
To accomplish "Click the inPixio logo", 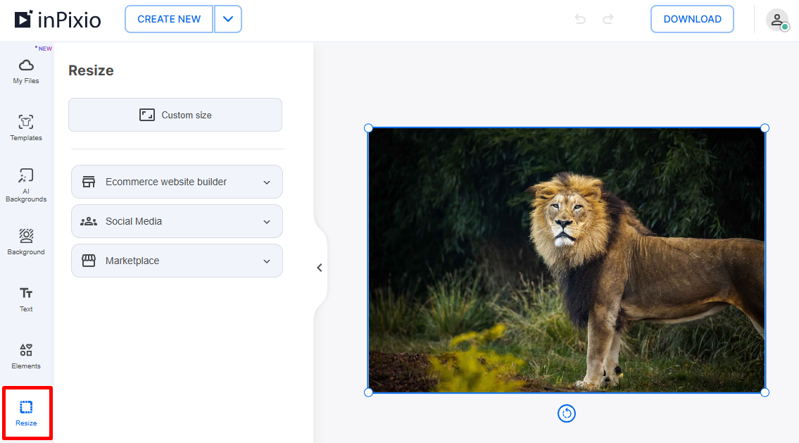I will (58, 20).
